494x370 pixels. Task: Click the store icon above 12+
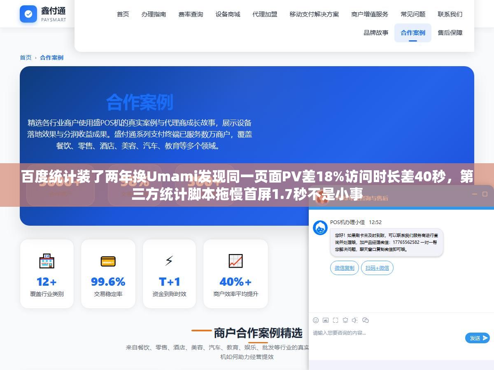tap(47, 261)
